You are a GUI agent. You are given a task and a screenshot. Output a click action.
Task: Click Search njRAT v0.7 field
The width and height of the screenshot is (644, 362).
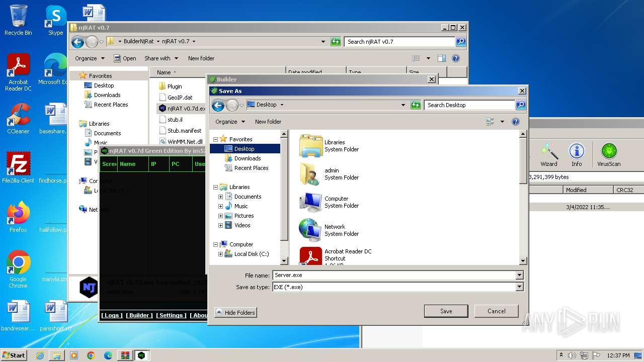coord(399,42)
